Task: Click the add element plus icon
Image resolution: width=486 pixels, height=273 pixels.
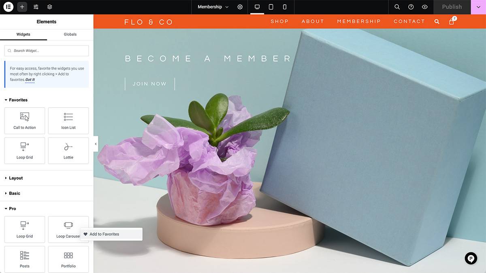Action: pos(22,7)
